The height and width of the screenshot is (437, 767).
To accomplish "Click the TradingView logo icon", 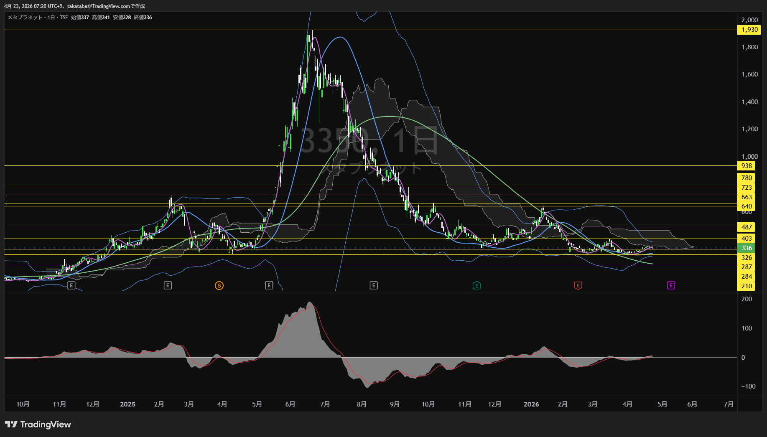I will (11, 424).
